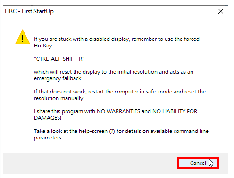Viewport: 234px width, 178px height.
Task: Click the "DAMAGES!" word in the disclaimer
Action: (x=48, y=118)
